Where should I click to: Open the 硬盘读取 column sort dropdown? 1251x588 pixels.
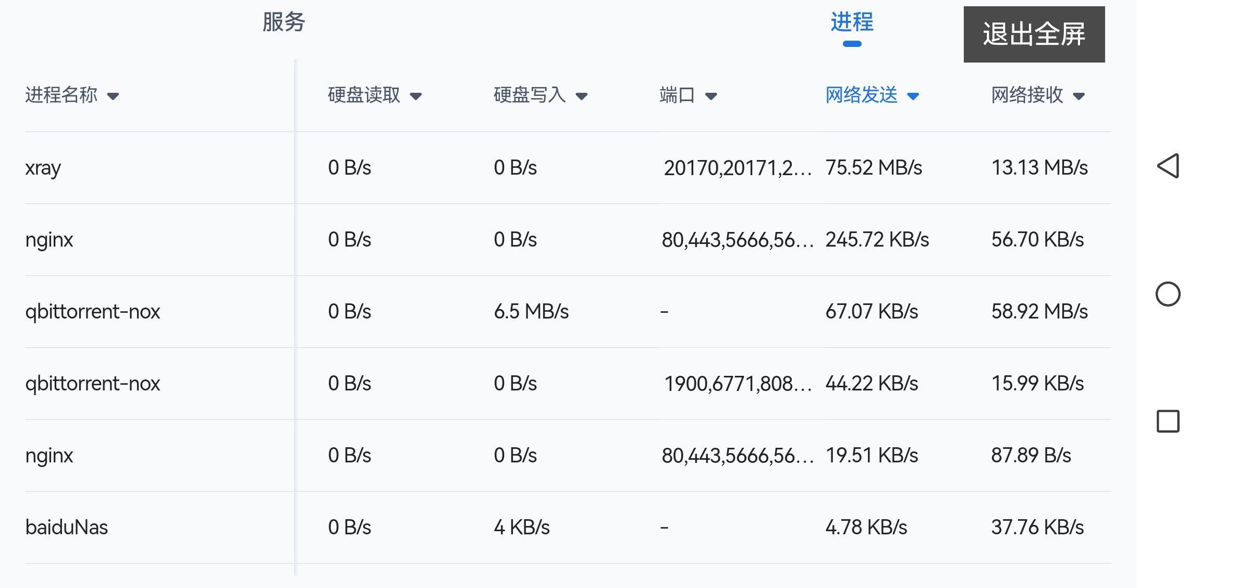pos(416,96)
